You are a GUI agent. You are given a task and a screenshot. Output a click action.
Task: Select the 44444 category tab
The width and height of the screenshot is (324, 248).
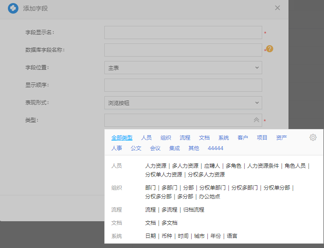[x=215, y=148]
